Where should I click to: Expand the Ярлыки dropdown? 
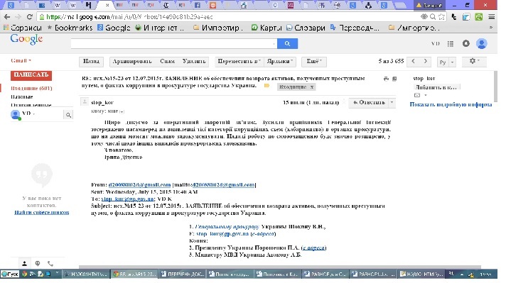[280, 61]
